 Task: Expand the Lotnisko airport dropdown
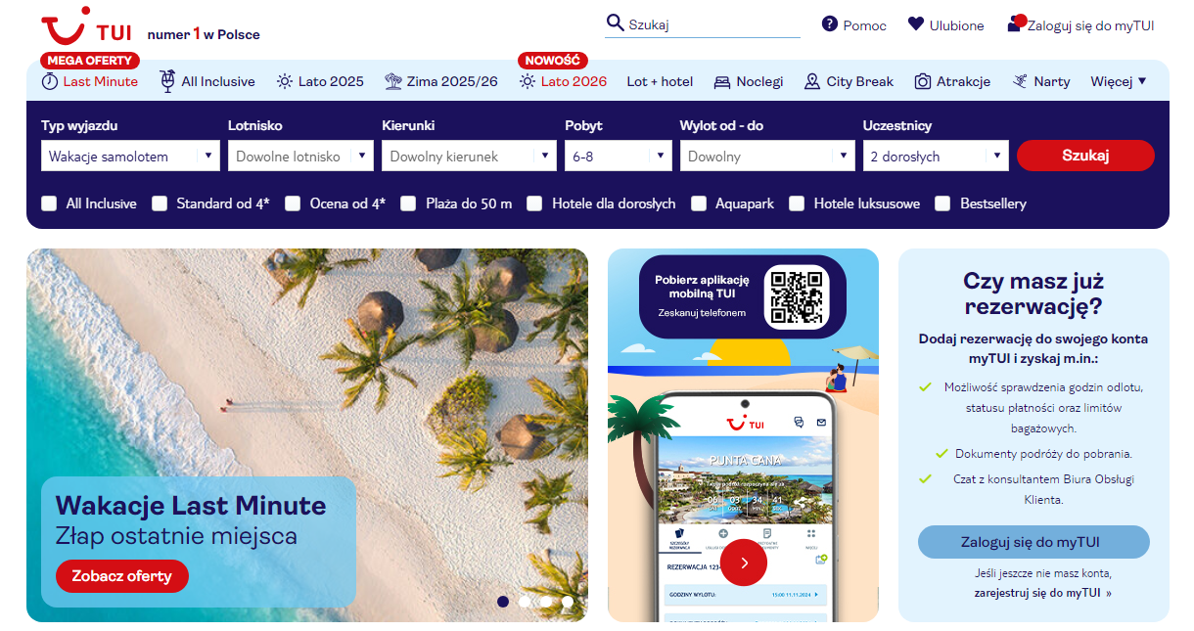point(300,156)
